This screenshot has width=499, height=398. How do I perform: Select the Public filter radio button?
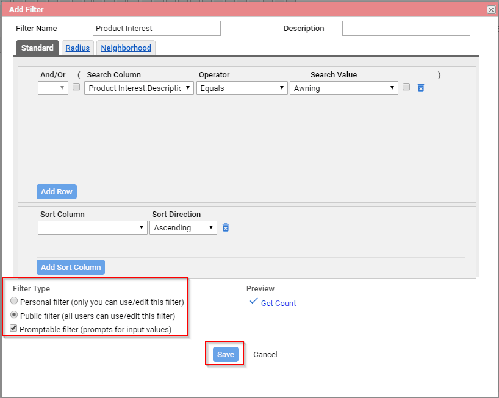[14, 314]
